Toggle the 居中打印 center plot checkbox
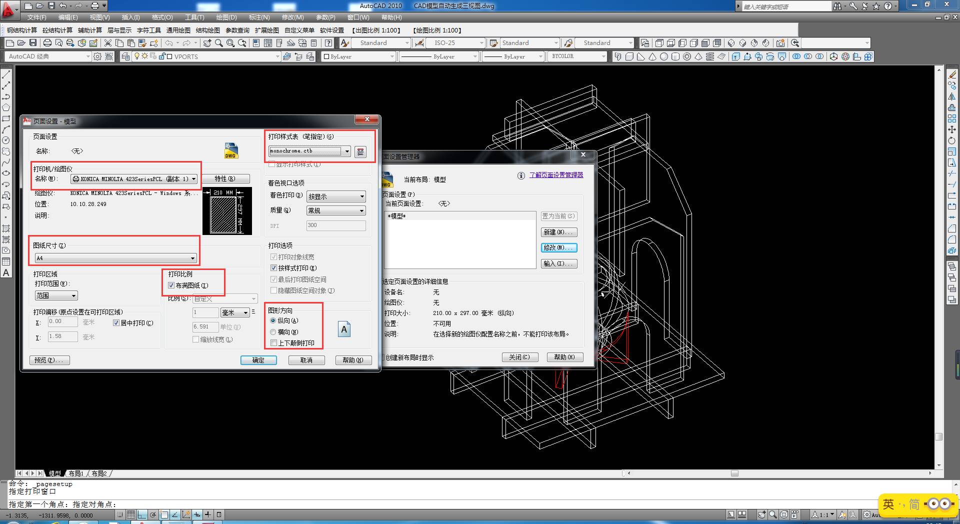 pyautogui.click(x=116, y=323)
